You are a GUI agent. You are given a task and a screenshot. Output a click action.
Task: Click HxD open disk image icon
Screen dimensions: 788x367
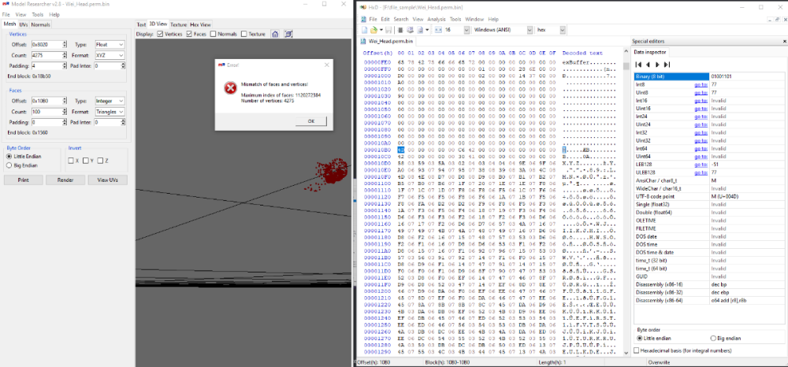click(420, 30)
